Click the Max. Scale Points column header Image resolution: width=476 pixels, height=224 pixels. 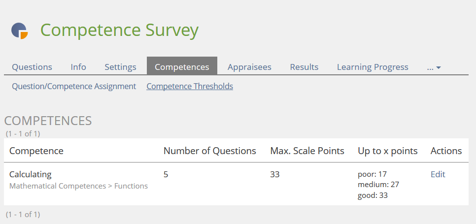coord(307,151)
